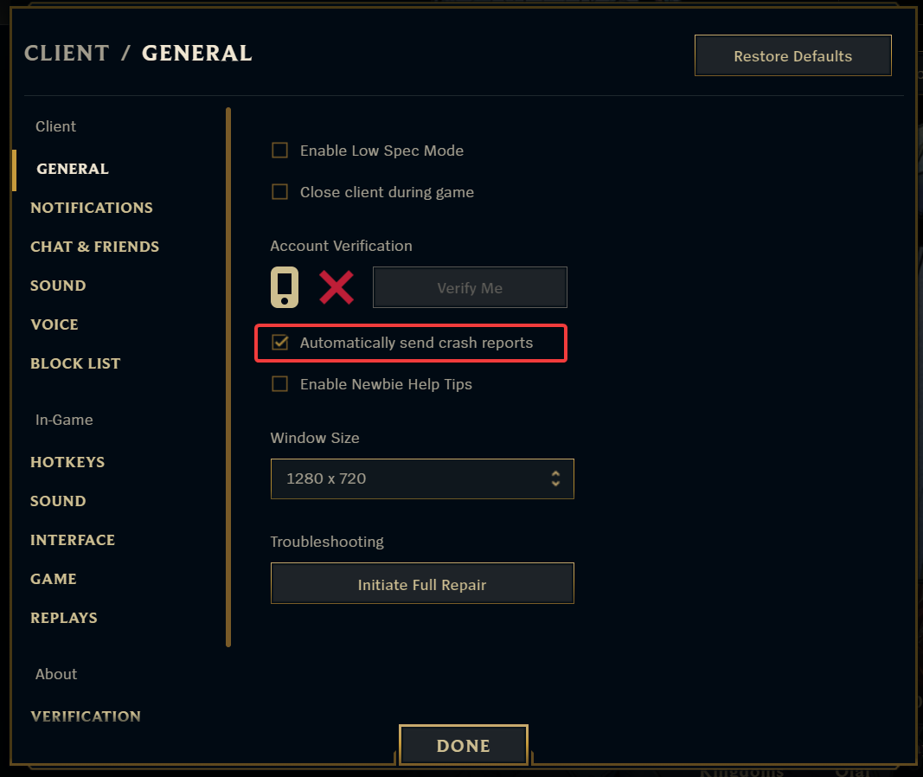Click the phone verification icon
923x777 pixels.
(285, 287)
